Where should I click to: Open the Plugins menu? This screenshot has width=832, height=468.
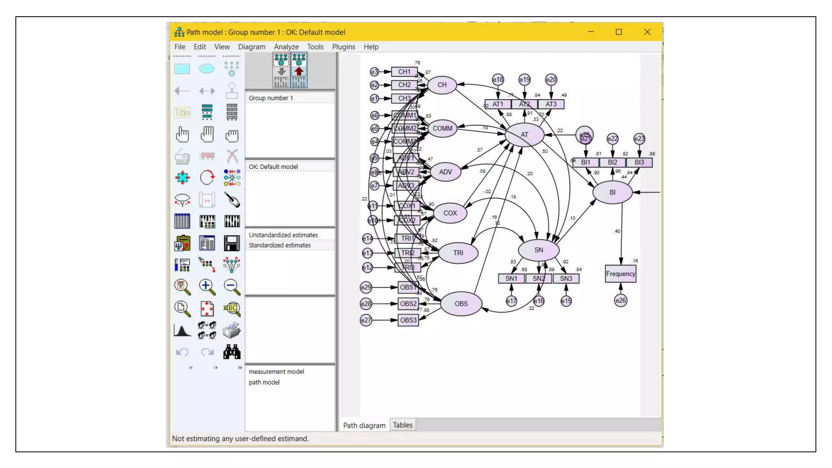343,47
